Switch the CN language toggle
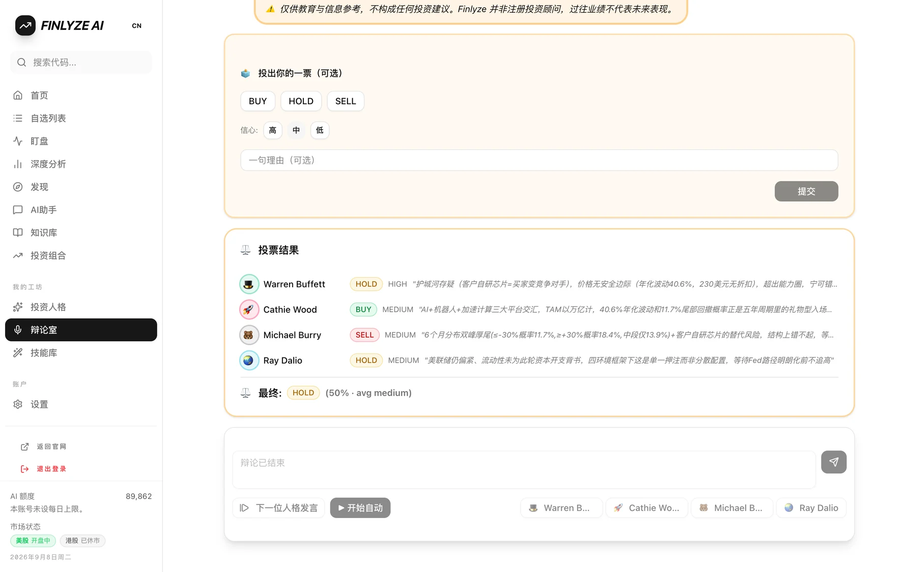The width and height of the screenshot is (916, 572). [137, 25]
